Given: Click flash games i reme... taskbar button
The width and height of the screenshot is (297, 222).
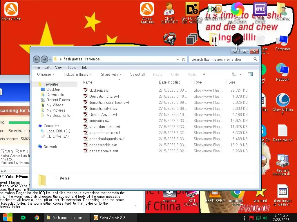Looking at the screenshot, I should (67, 218).
